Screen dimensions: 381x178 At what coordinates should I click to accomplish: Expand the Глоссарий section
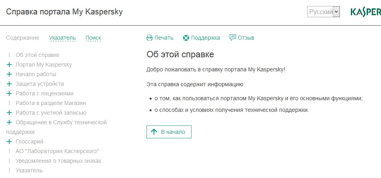click(x=9, y=142)
